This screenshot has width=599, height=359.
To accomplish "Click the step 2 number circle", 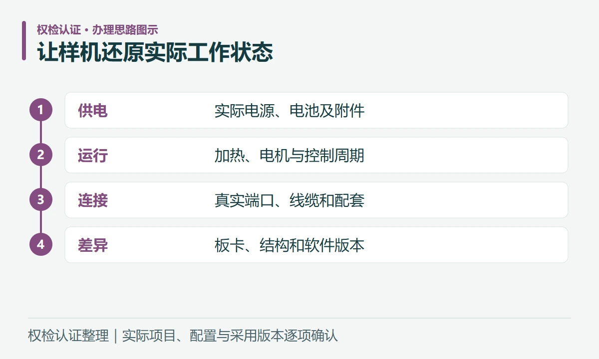I will tap(41, 155).
